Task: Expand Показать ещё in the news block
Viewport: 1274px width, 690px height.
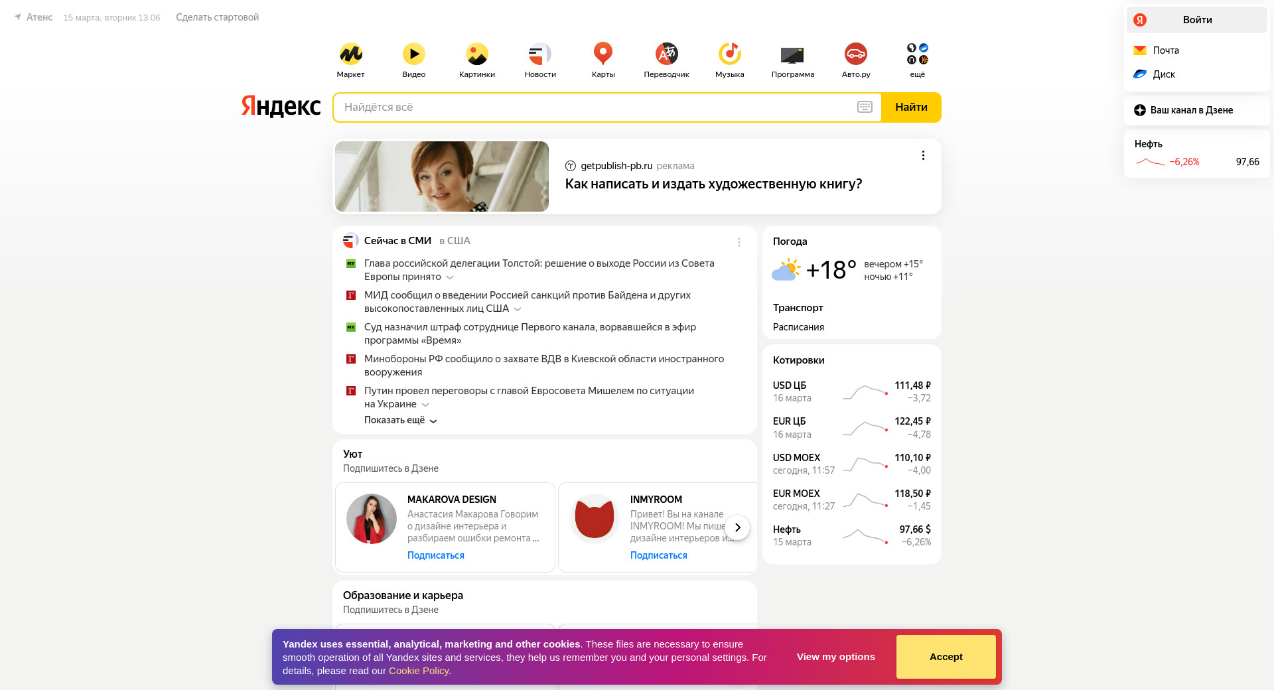Action: [400, 420]
